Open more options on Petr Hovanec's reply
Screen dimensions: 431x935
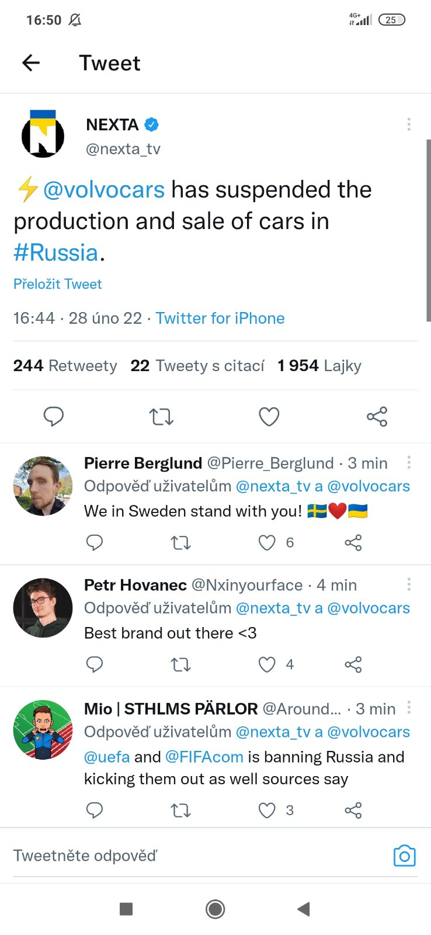tap(409, 584)
